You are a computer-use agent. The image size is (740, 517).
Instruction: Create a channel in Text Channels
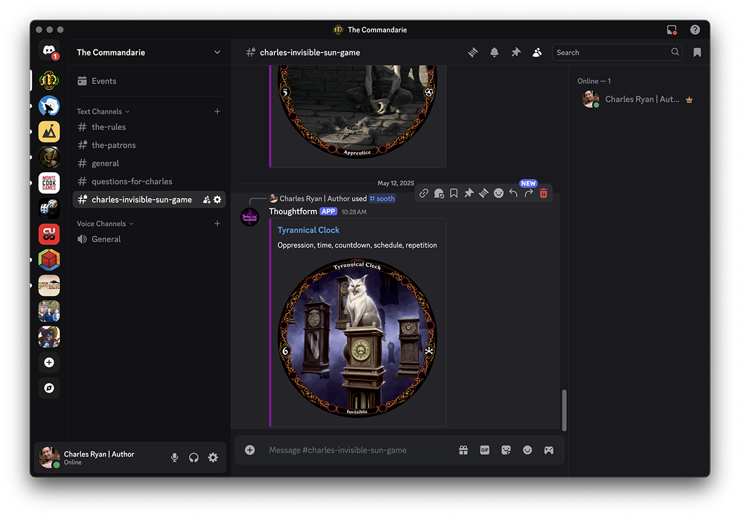click(217, 112)
